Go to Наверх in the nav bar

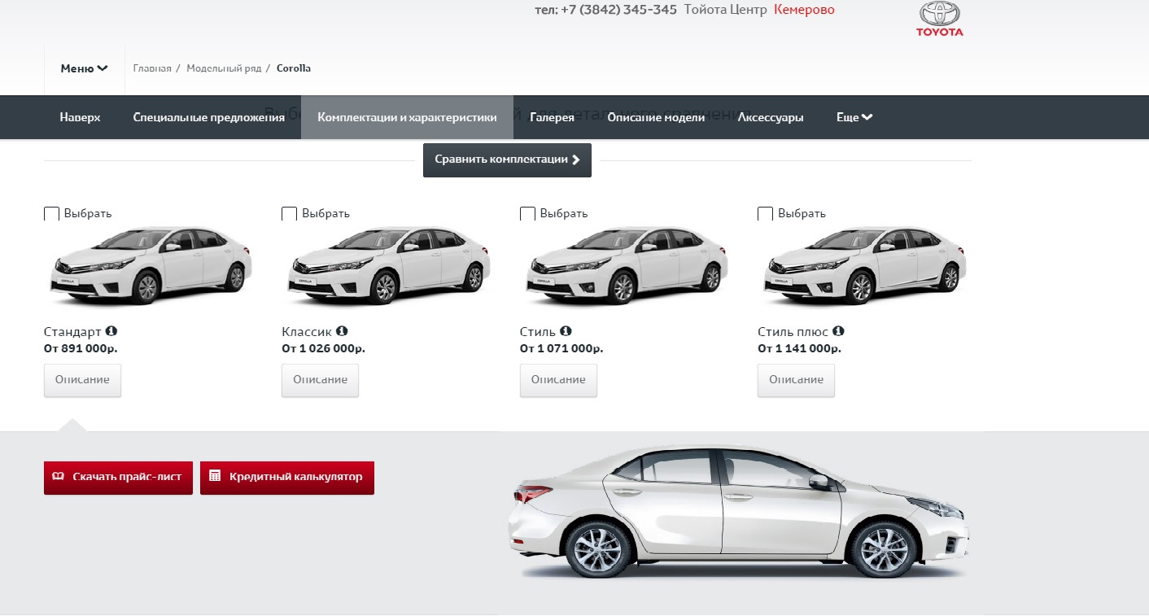click(80, 117)
